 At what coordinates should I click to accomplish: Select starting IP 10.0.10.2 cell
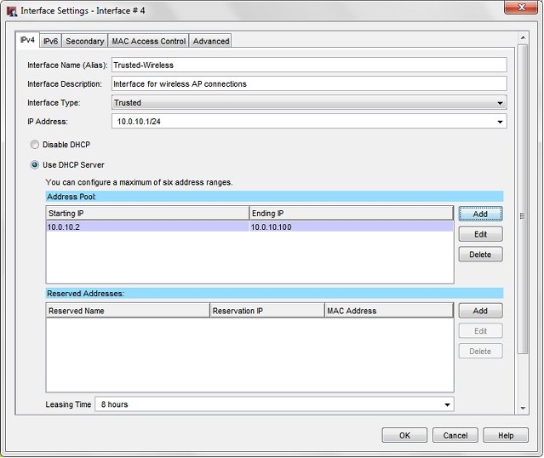coord(147,227)
